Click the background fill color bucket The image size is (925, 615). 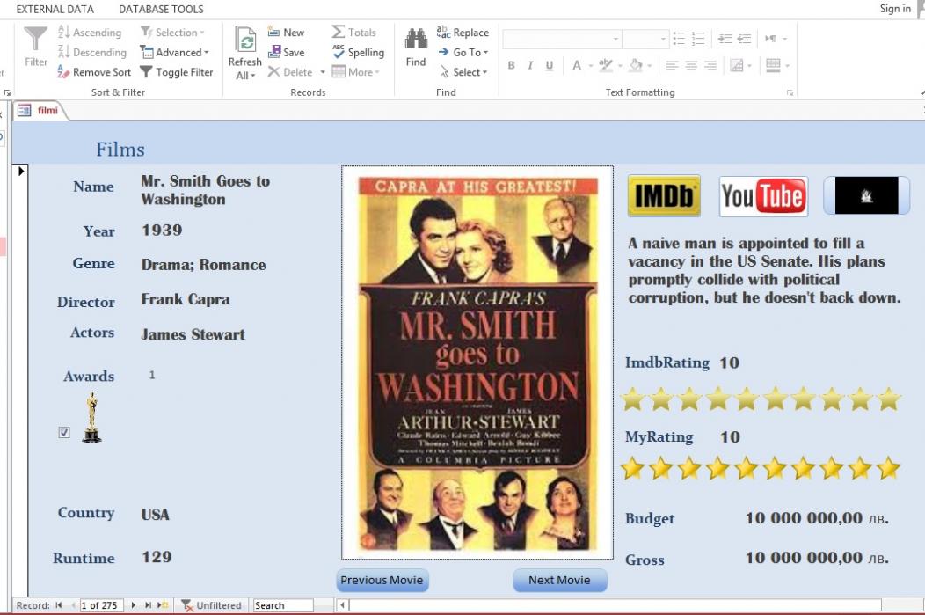(x=636, y=65)
